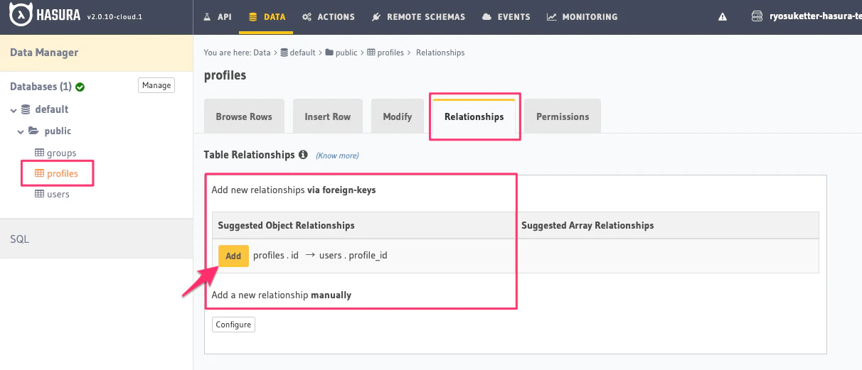862x370 pixels.
Task: Click the Suggested Object Relationships header
Action: click(286, 225)
